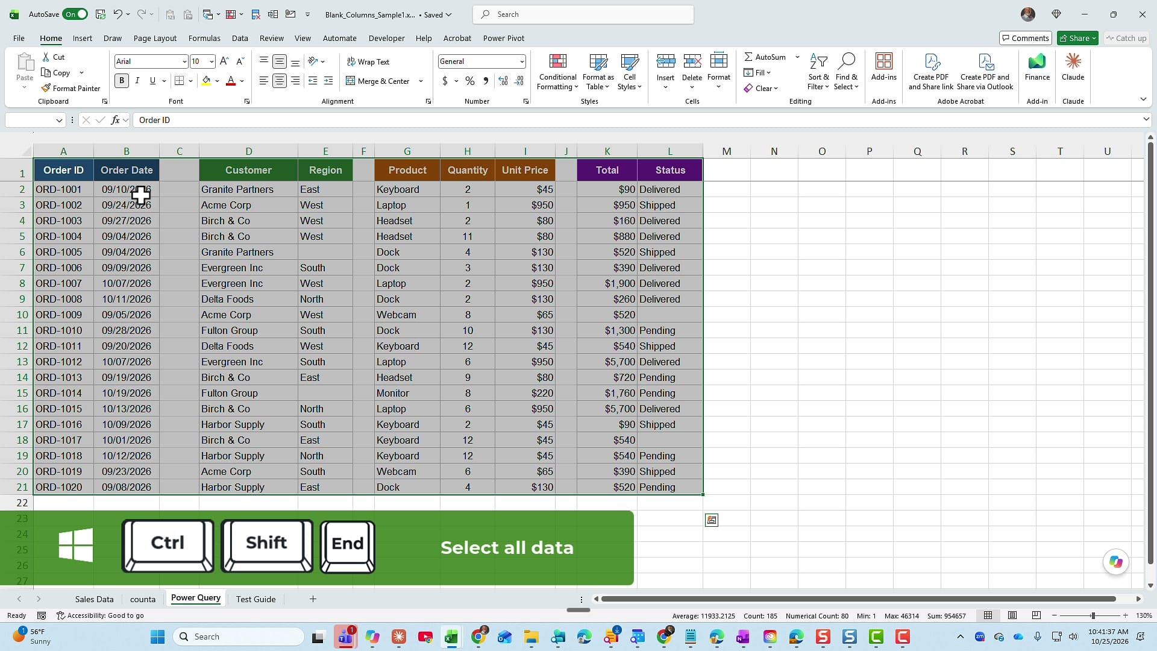Click the Sort & Filter icon

[x=818, y=61]
